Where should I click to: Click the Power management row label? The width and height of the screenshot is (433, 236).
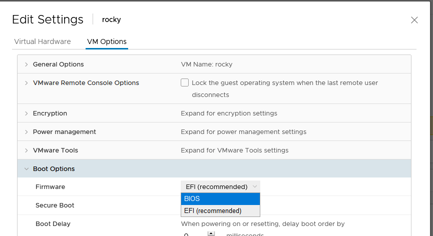pyautogui.click(x=65, y=132)
